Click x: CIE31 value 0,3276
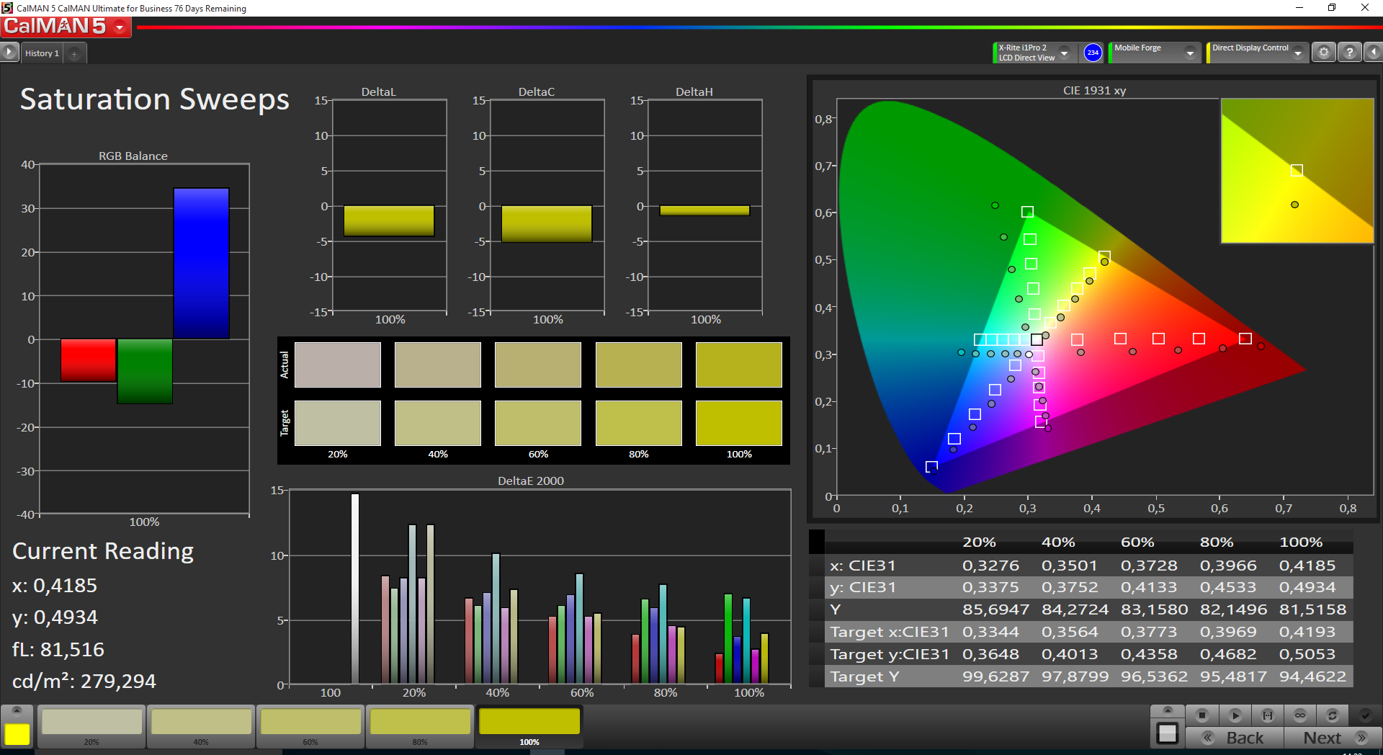Screen dimensions: 1383x755 [x=990, y=566]
